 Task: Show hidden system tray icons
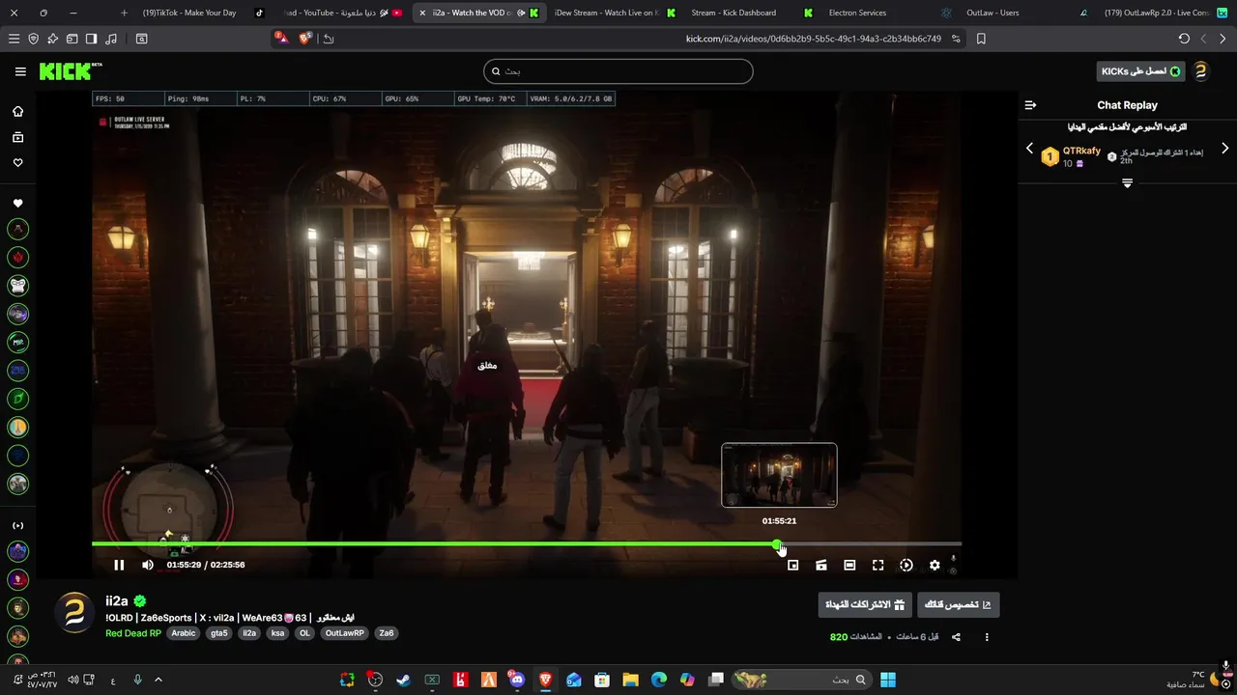[158, 681]
